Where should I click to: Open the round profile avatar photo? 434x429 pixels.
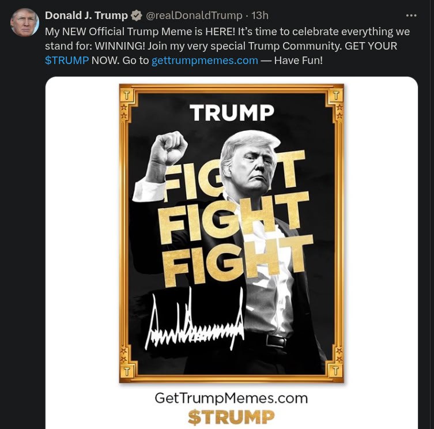click(x=25, y=22)
